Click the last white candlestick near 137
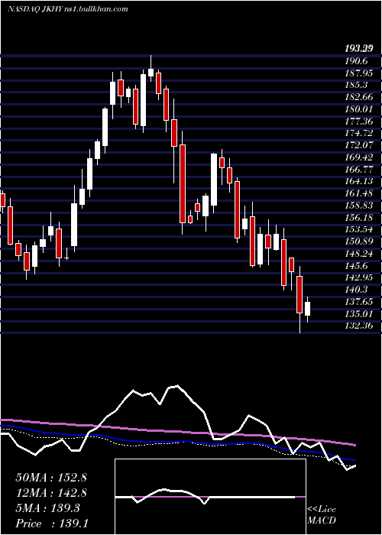The height and width of the screenshot is (535, 382). 308,309
